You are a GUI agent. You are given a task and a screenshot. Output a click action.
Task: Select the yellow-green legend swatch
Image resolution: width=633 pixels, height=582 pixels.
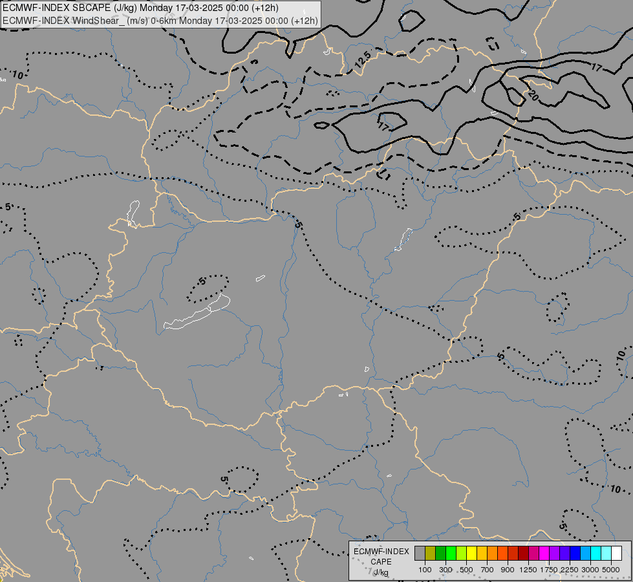point(462,554)
